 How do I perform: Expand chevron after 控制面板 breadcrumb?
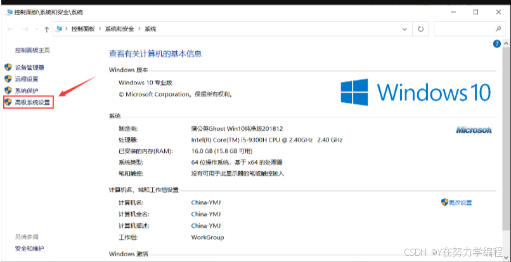pyautogui.click(x=100, y=29)
